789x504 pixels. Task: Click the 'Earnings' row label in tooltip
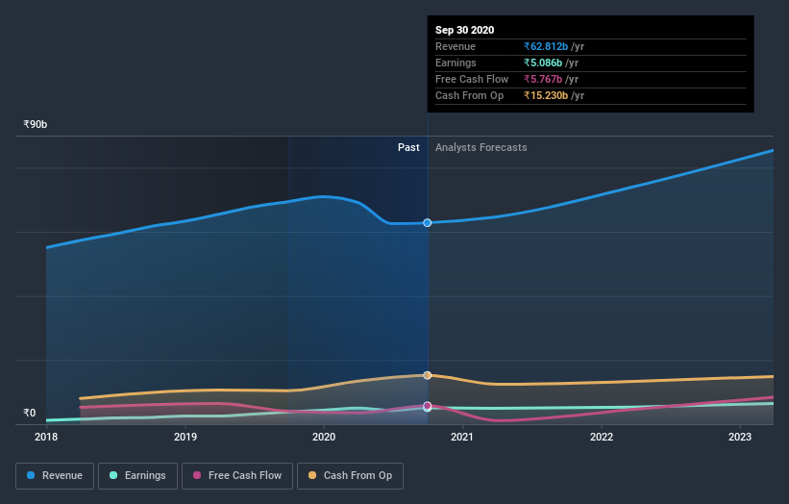[x=456, y=63]
